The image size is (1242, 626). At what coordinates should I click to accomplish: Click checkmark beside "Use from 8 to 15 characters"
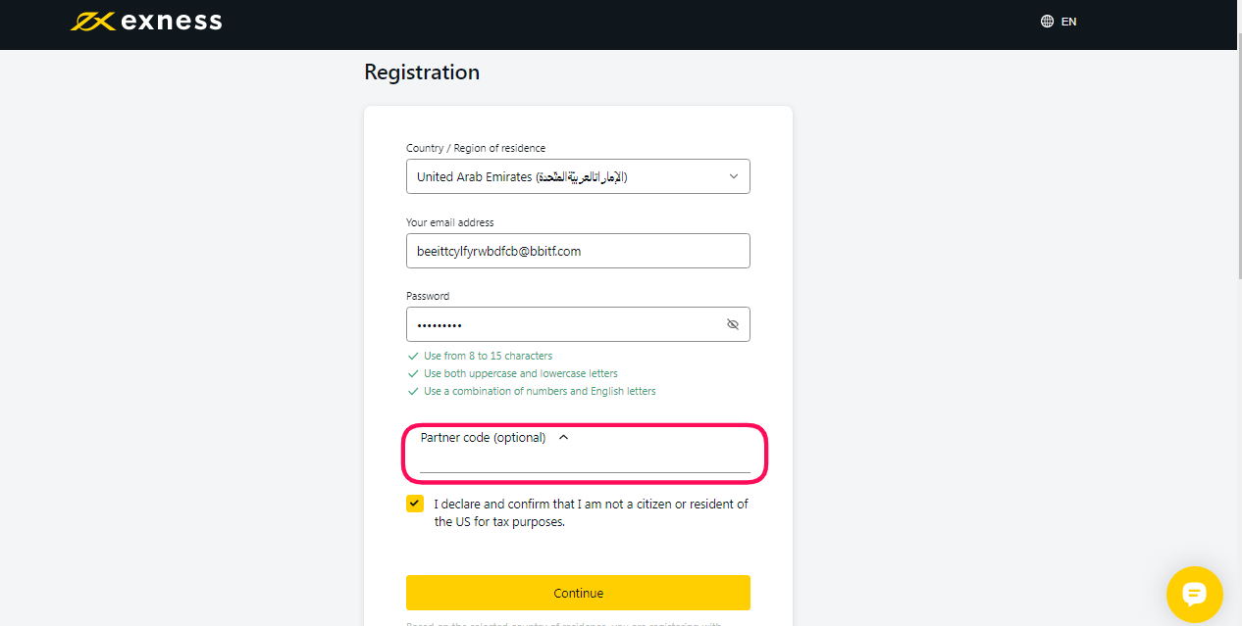413,356
